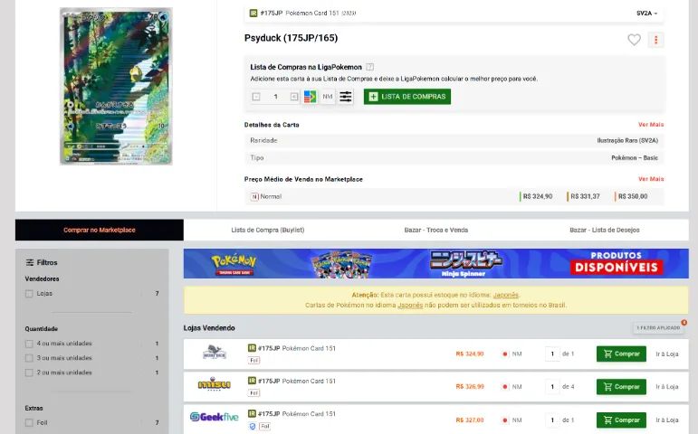
Task: Check the 2 ou mais unidades filter
Action: [x=29, y=373]
